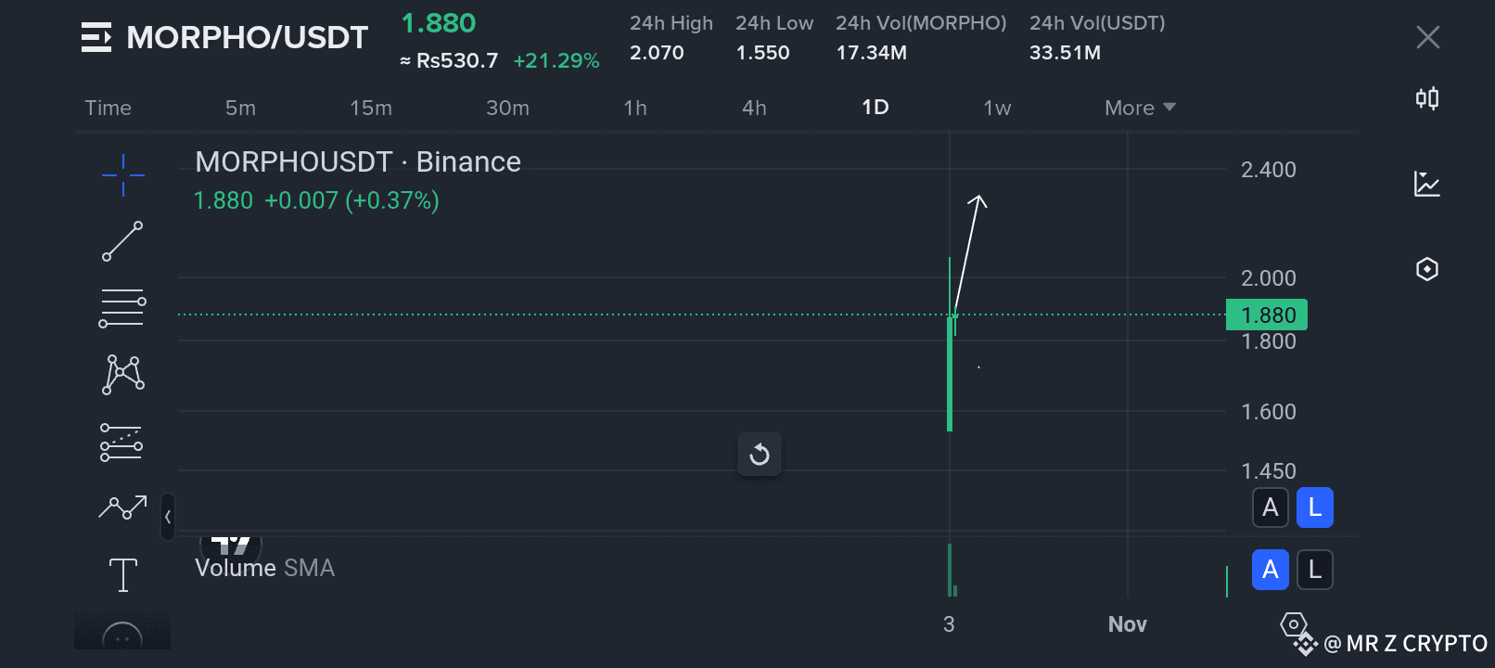Reset chart view with the undo arrow button
The width and height of the screenshot is (1495, 668).
(760, 454)
